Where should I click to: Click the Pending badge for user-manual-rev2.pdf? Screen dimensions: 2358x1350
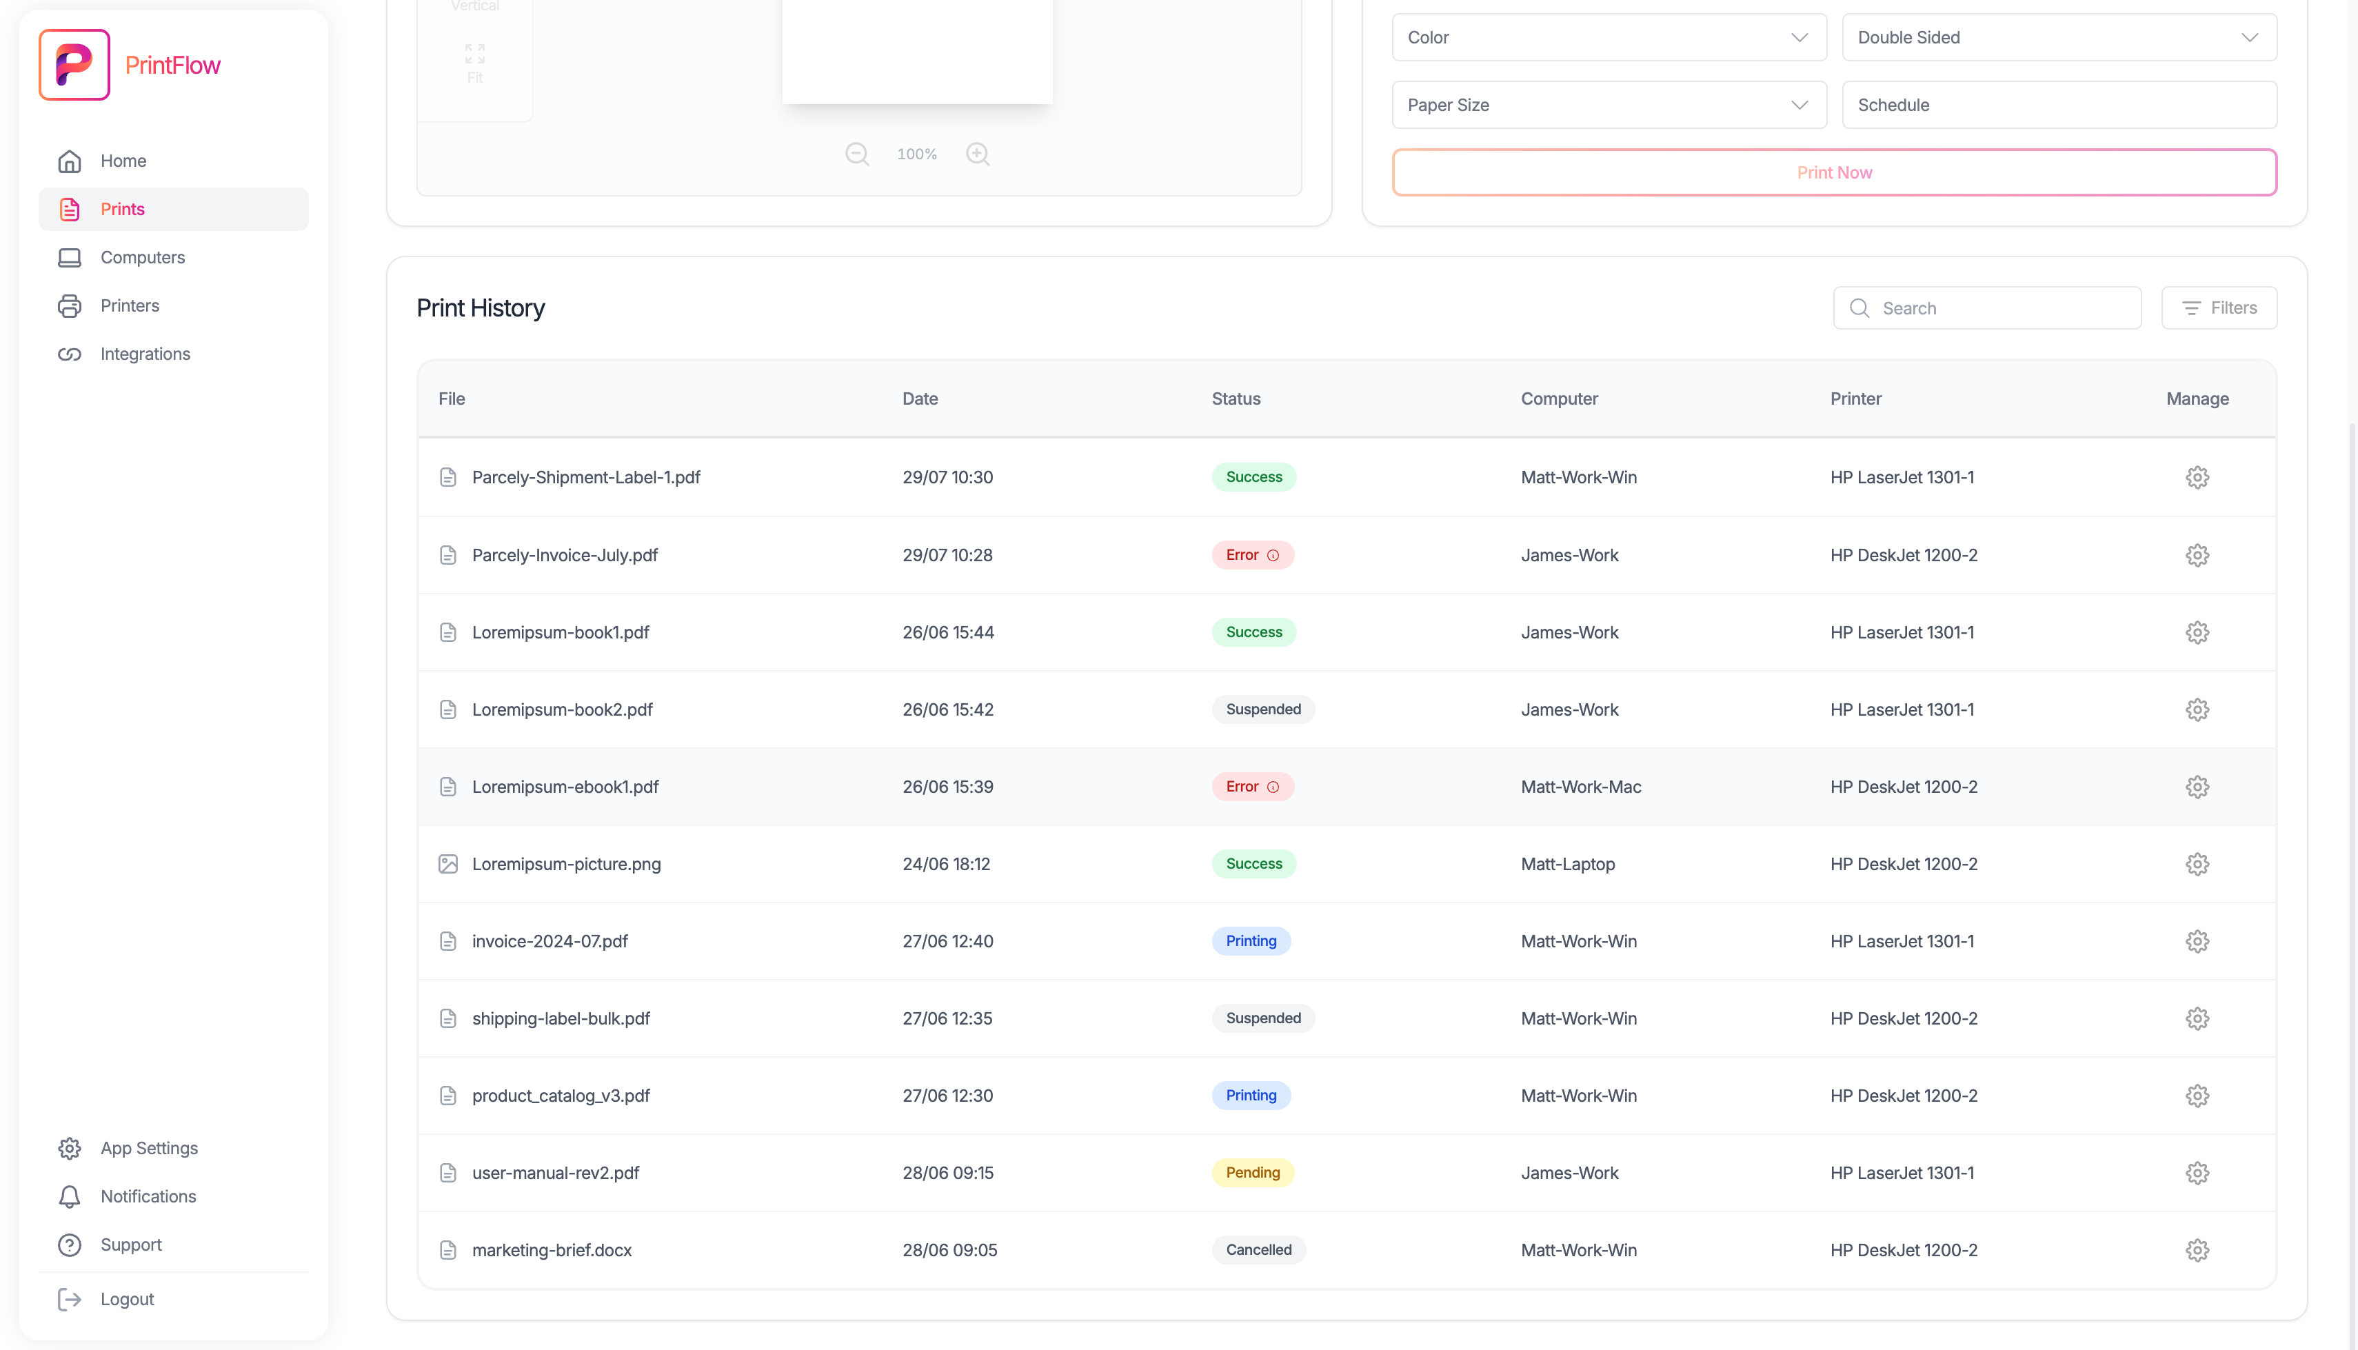point(1252,1173)
